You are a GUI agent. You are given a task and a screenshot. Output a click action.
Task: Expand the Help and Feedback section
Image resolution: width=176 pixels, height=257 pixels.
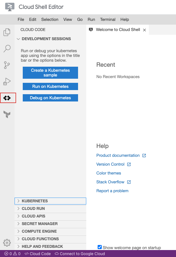pos(50,246)
